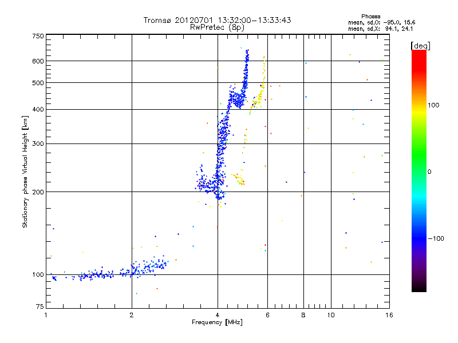Click the subtitle 'RwPretec (8p)'
This screenshot has width=458, height=343.
pos(218,27)
